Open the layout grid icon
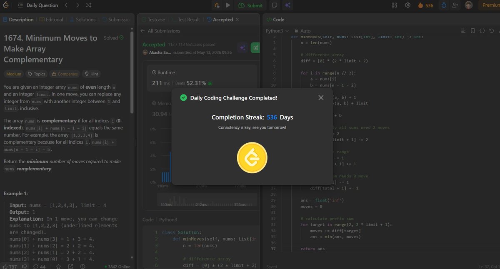The width and height of the screenshot is (500, 269). [x=395, y=5]
